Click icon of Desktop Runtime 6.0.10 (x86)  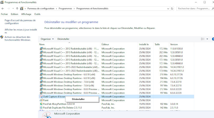[x=41, y=78]
